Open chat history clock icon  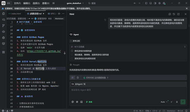click(174, 14)
